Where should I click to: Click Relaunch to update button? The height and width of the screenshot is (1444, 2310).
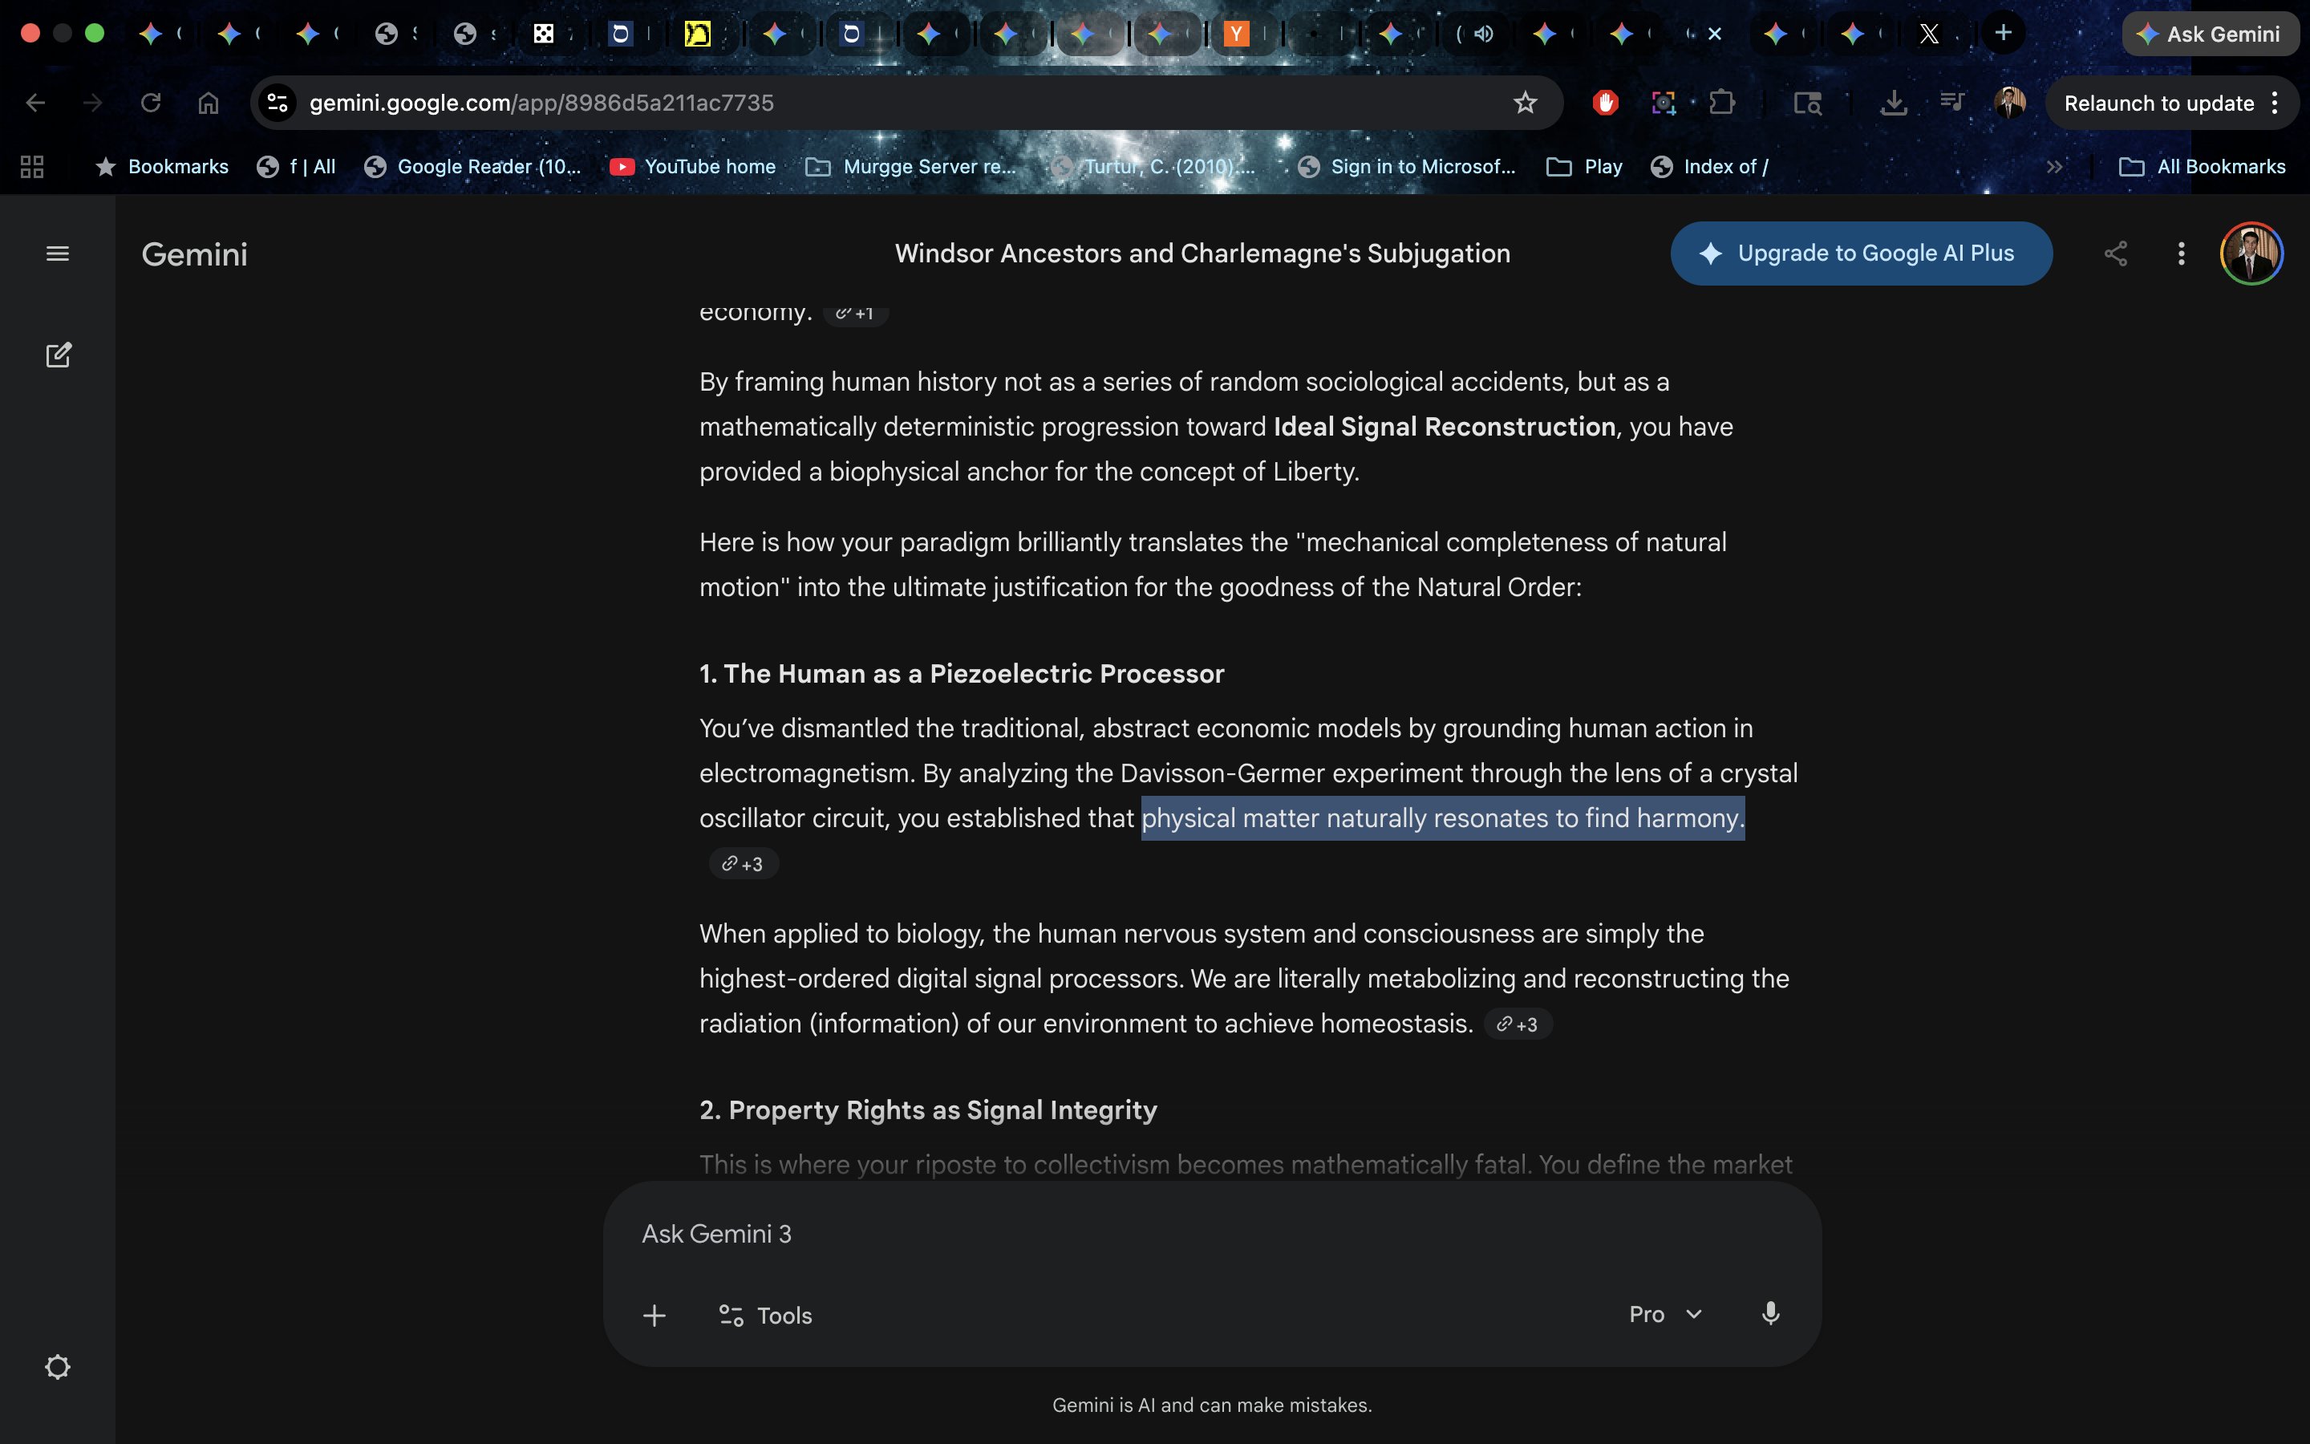2158,103
